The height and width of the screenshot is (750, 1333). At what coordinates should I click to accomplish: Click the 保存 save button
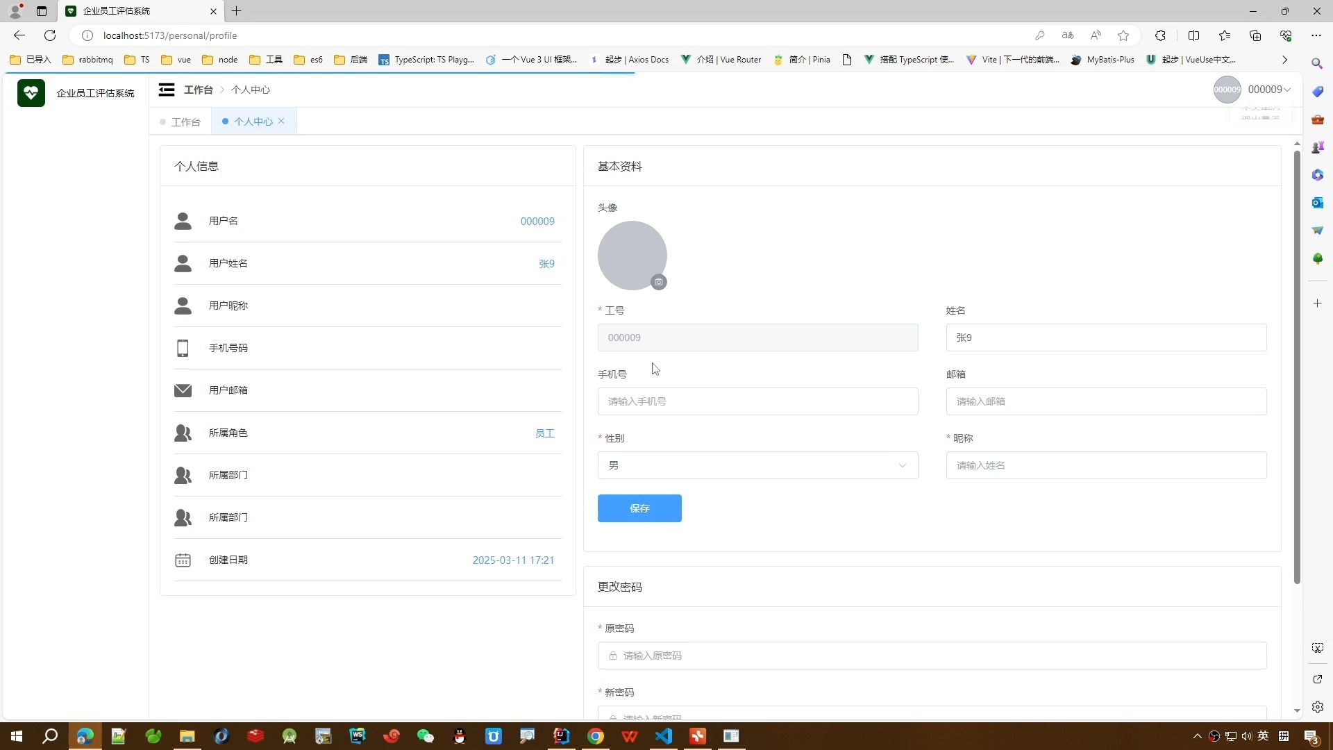tap(639, 508)
